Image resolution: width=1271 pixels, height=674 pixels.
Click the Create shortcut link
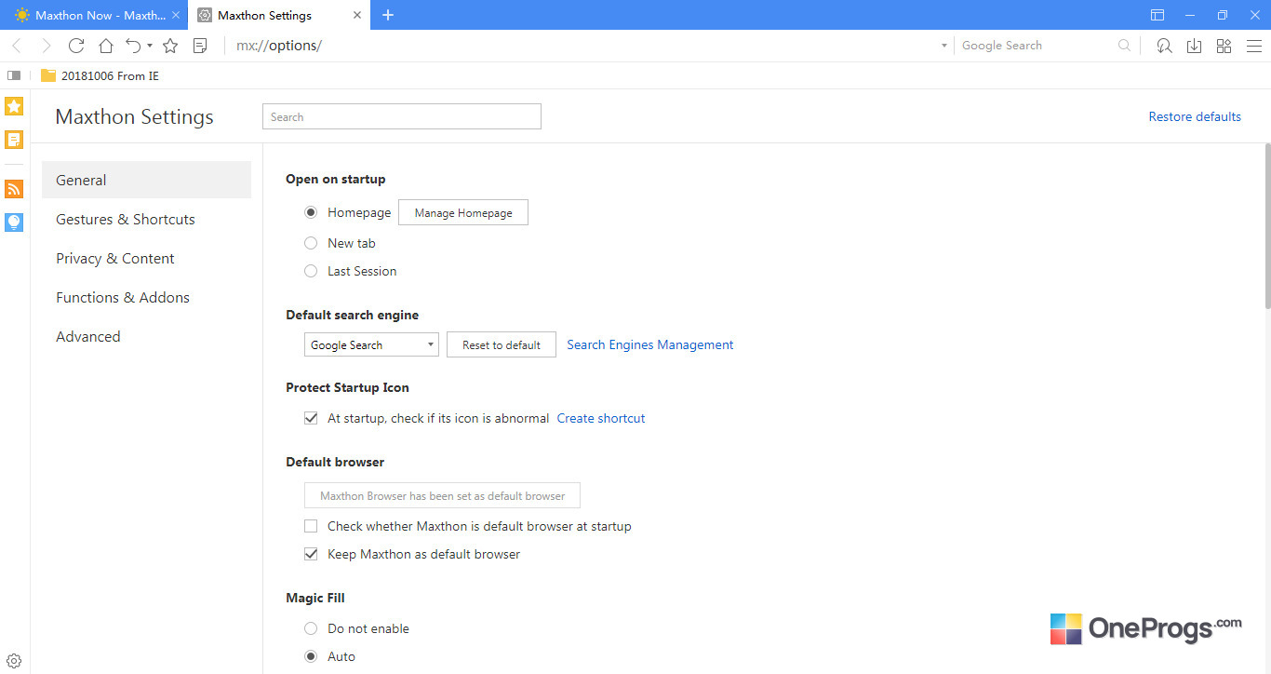601,418
